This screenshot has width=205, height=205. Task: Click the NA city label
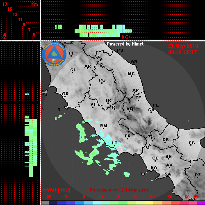(x=154, y=168)
